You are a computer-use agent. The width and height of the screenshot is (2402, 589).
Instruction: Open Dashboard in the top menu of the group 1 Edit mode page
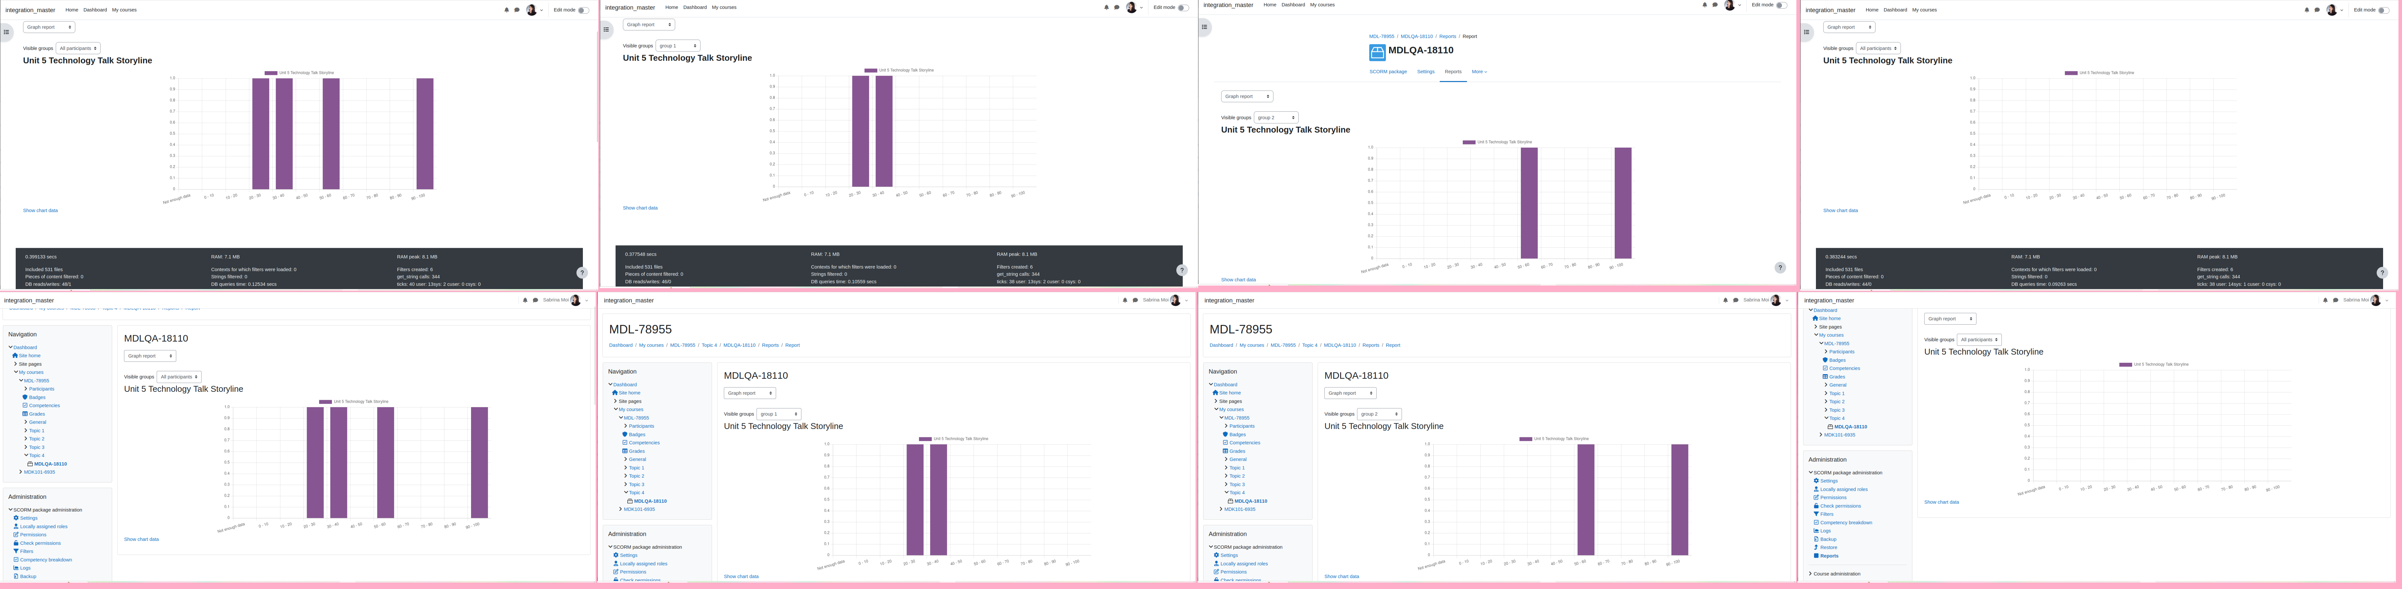pos(695,7)
